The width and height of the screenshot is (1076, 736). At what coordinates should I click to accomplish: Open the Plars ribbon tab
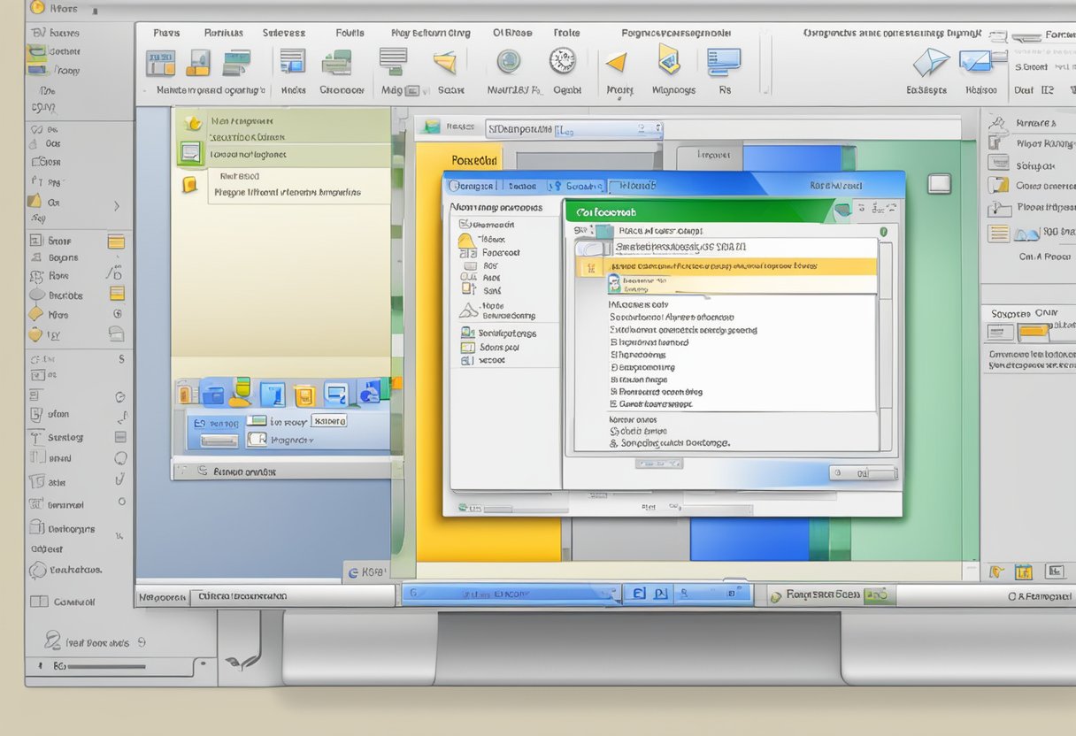tap(166, 33)
